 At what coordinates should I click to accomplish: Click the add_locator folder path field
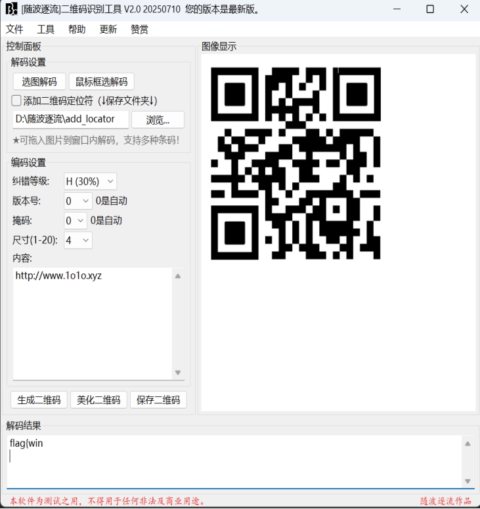pyautogui.click(x=71, y=119)
